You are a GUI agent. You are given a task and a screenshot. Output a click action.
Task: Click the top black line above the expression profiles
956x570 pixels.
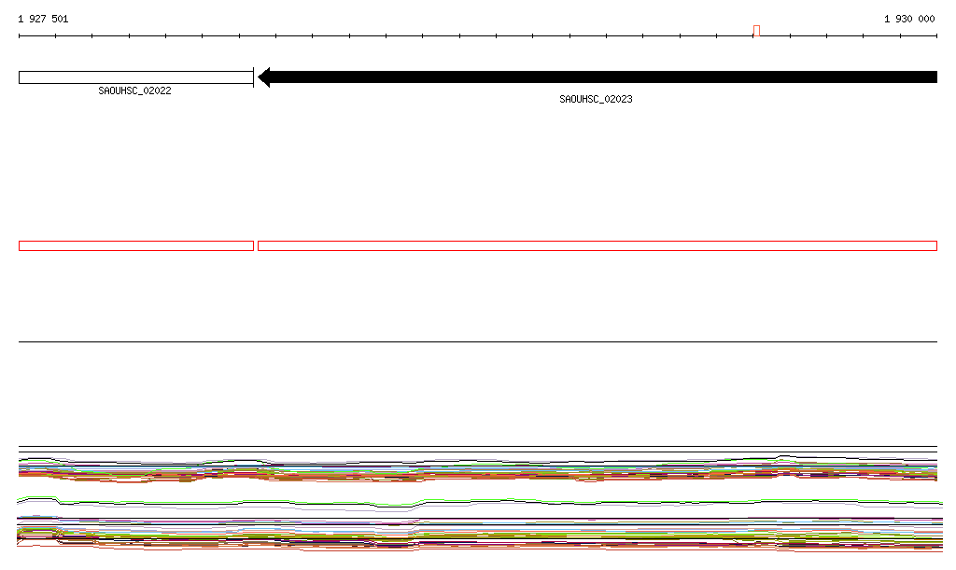click(478, 447)
